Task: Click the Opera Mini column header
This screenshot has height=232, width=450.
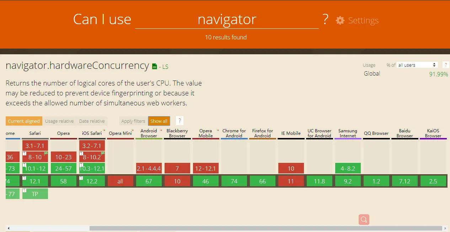Action: (120, 133)
